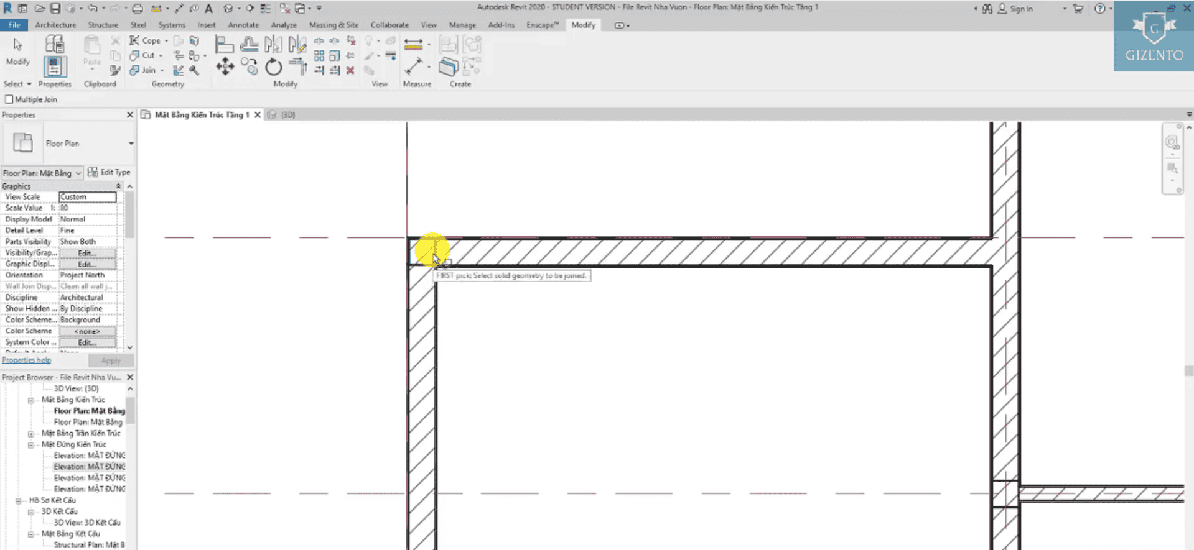Open the Help question mark icon
Viewport: 1194px width, 550px height.
click(1099, 8)
